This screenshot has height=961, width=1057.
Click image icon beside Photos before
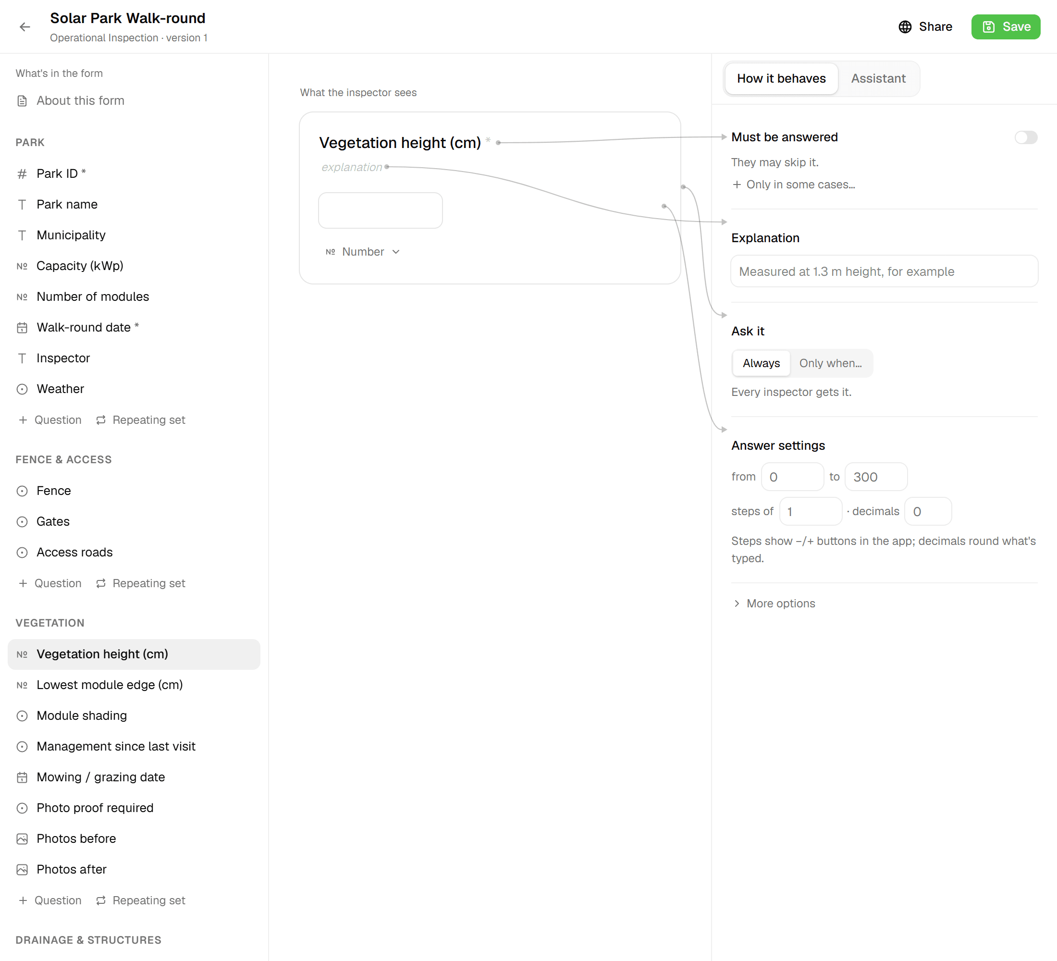[x=22, y=839]
